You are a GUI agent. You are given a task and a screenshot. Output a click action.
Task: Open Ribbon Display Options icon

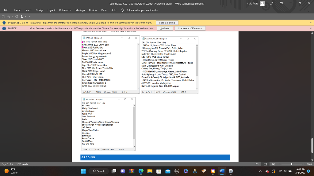(x=281, y=3)
